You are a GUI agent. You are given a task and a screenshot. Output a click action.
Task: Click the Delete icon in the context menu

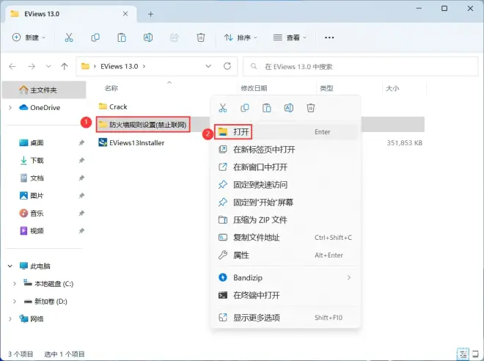tap(310, 108)
